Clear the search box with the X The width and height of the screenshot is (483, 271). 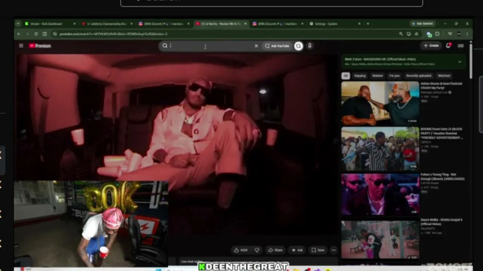coord(256,46)
